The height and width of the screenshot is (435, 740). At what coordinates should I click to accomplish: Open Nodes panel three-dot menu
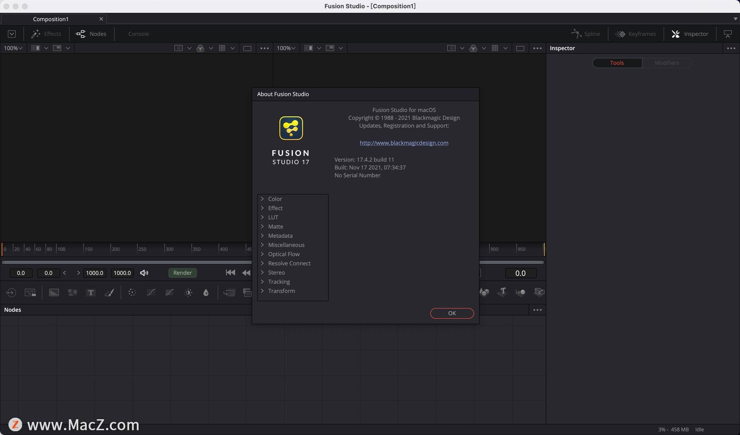(538, 310)
